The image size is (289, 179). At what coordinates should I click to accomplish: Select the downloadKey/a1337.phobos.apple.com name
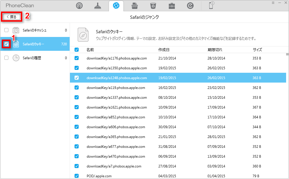[117, 97]
